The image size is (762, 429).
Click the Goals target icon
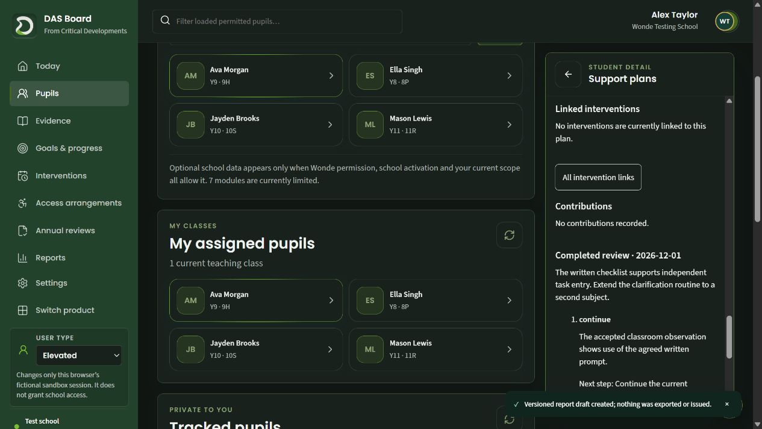click(23, 148)
